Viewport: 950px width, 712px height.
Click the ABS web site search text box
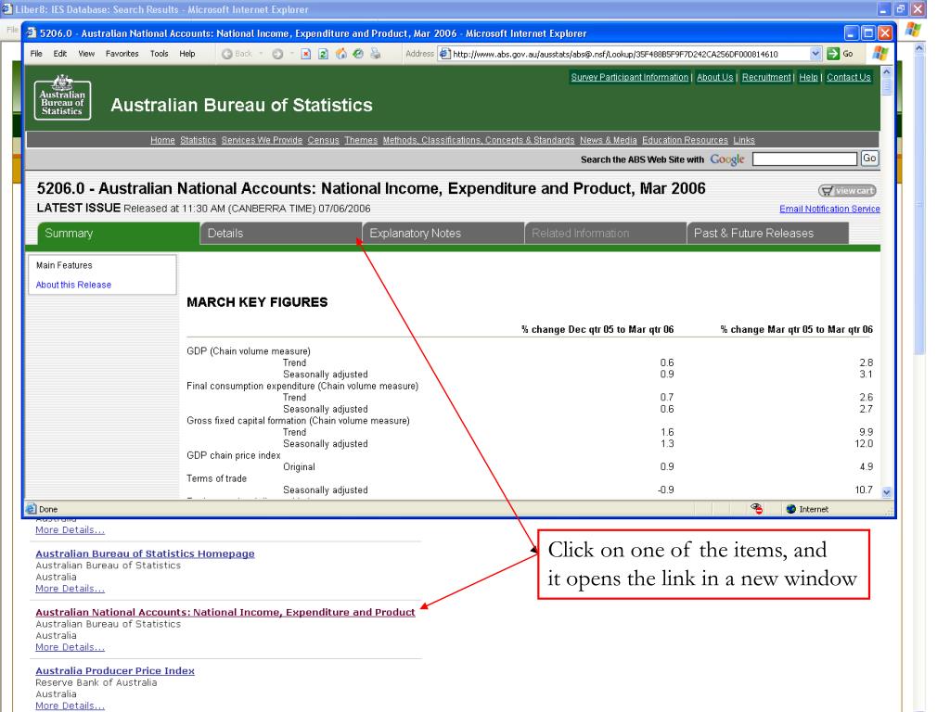[x=804, y=159]
